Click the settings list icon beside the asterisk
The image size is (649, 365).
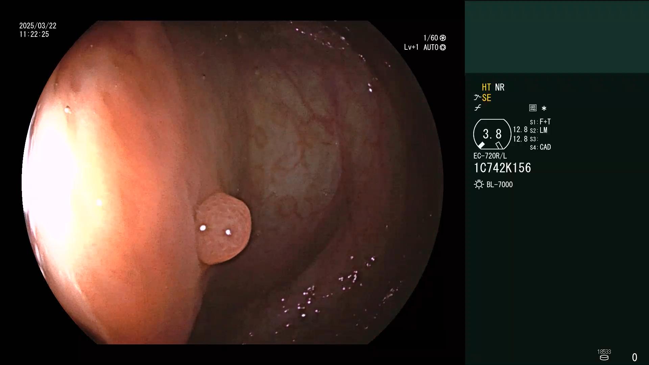(x=533, y=108)
